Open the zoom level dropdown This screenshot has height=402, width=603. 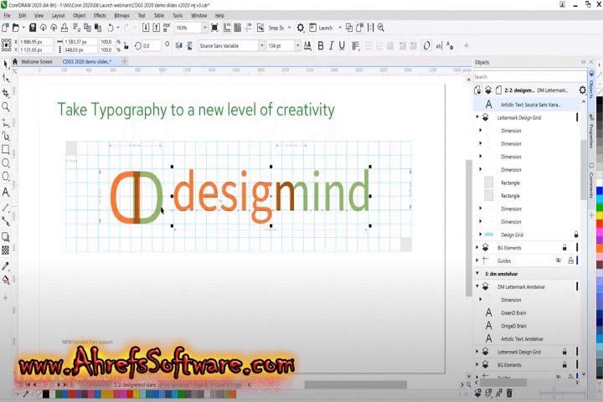click(x=204, y=28)
